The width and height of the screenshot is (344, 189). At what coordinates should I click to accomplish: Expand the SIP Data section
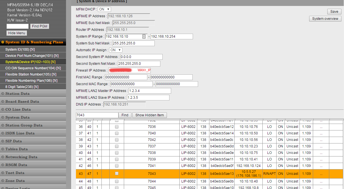point(13,141)
